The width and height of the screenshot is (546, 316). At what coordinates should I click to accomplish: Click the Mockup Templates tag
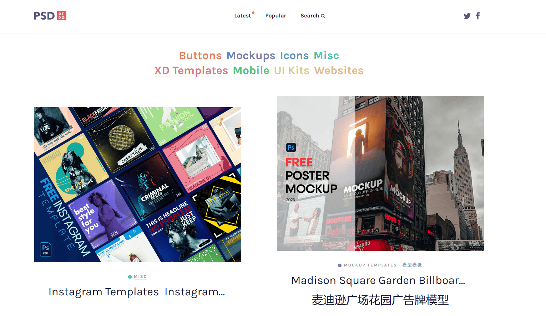[370, 265]
